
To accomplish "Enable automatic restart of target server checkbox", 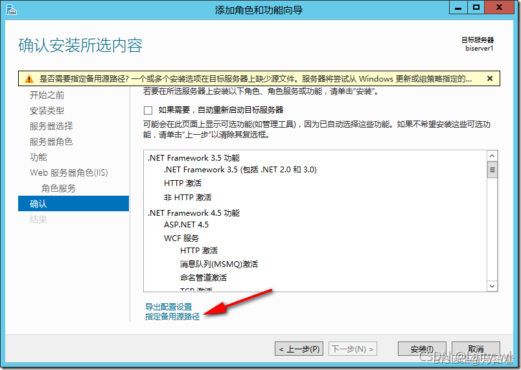I will pos(148,110).
